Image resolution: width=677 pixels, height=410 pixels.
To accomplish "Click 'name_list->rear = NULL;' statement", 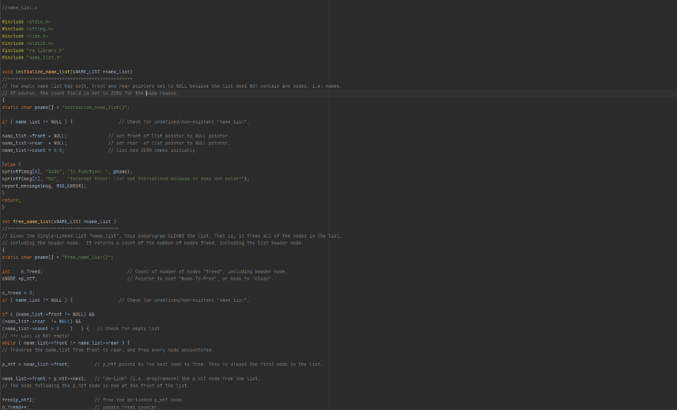I will (34, 143).
